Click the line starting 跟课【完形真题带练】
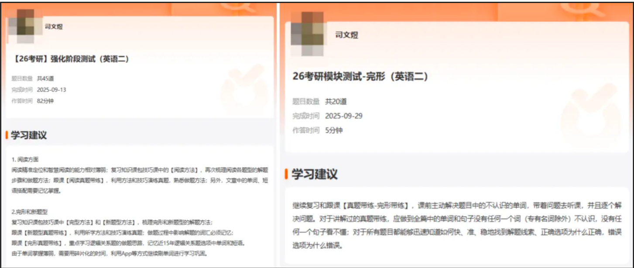This screenshot has height=268, width=634. pyautogui.click(x=128, y=244)
